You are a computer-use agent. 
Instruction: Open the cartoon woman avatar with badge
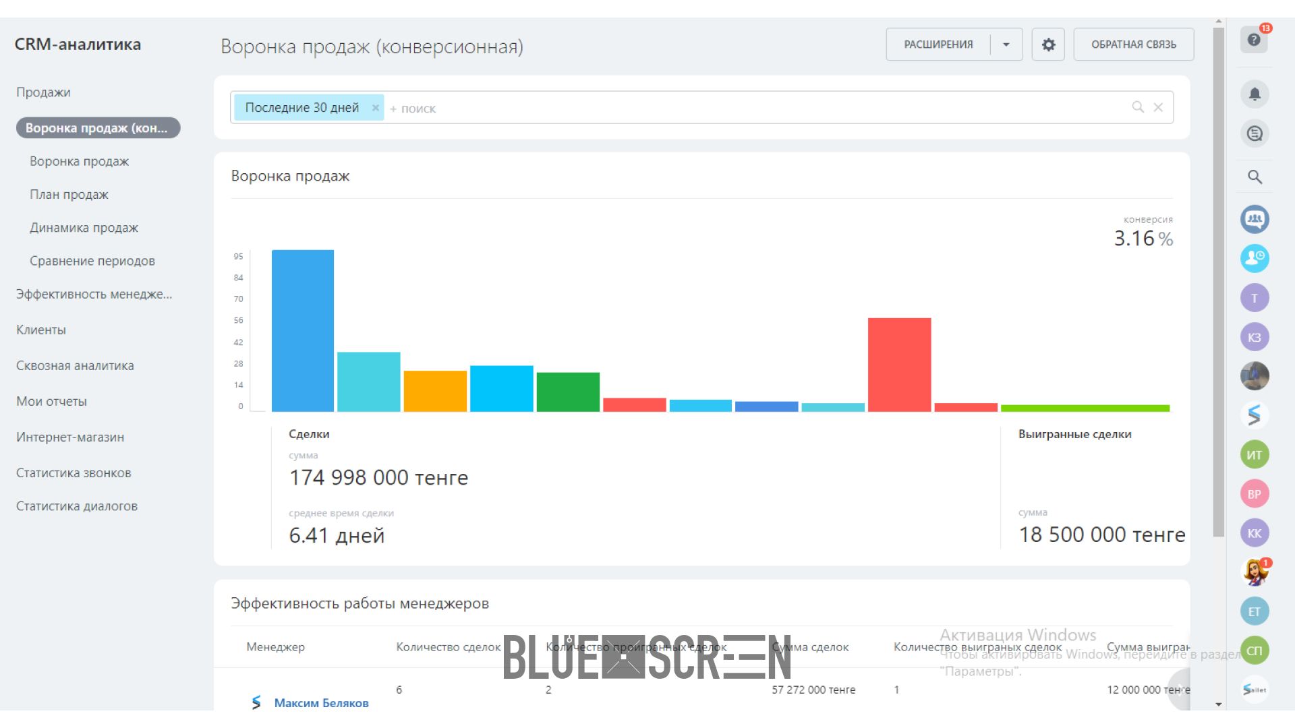[1255, 572]
